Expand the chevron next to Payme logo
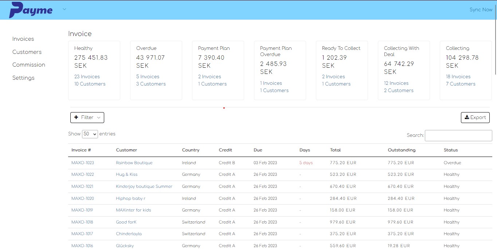497x249 pixels. click(x=64, y=9)
